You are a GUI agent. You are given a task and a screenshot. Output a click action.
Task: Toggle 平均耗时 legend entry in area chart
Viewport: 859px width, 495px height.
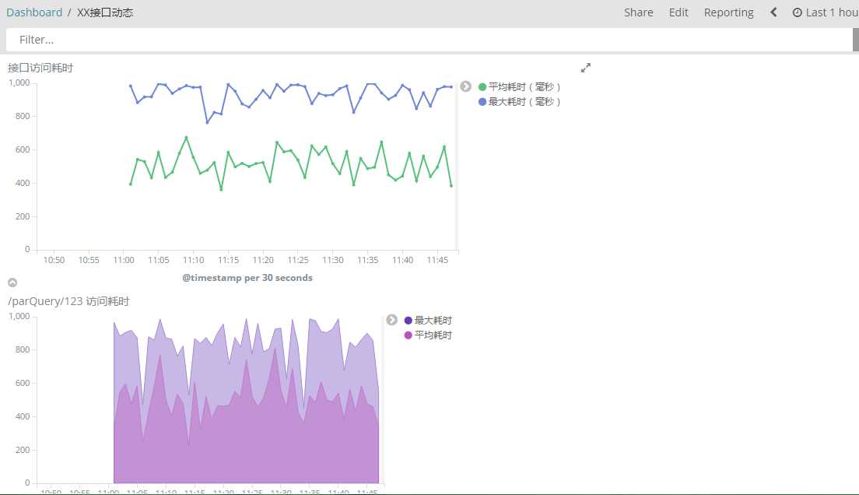(x=428, y=335)
